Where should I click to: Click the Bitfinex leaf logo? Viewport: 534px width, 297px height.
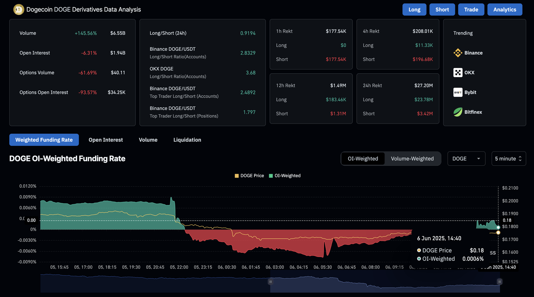[458, 112]
